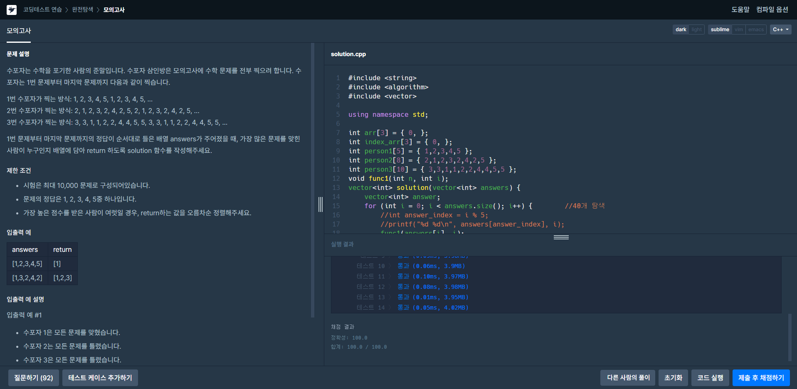
Task: Select vim keybinding mode
Action: (x=738, y=30)
